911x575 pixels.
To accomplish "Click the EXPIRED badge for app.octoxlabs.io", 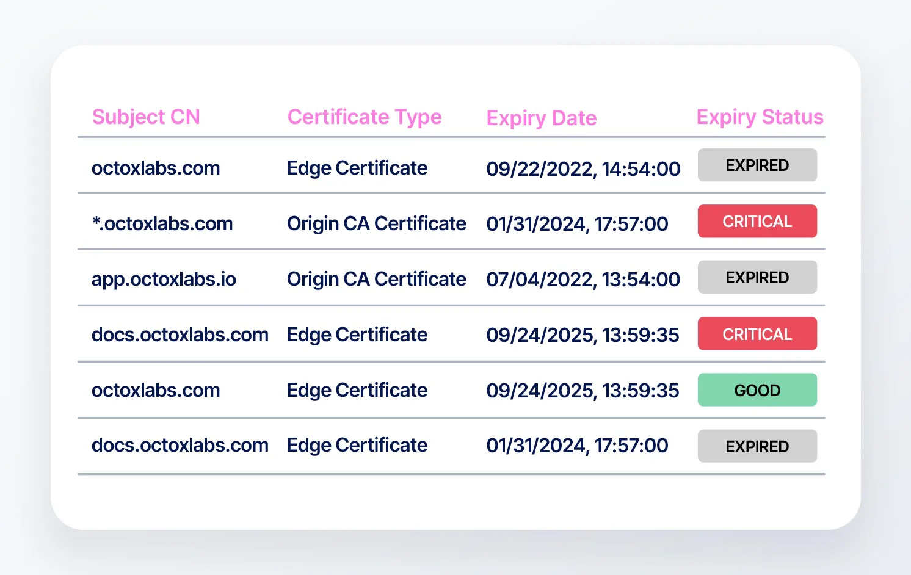I will click(757, 277).
